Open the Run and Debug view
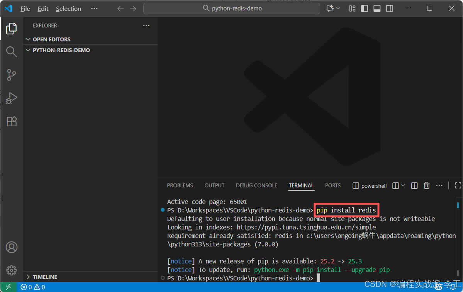The image size is (463, 292). pos(12,98)
